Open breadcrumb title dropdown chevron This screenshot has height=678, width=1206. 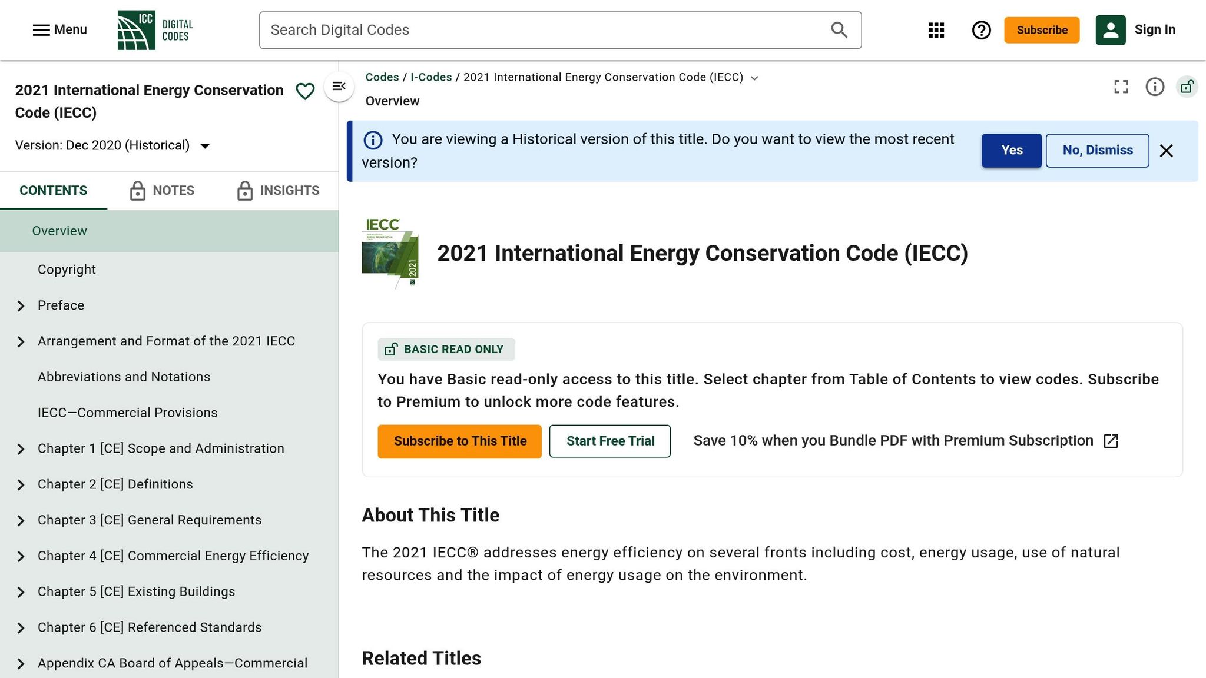754,78
